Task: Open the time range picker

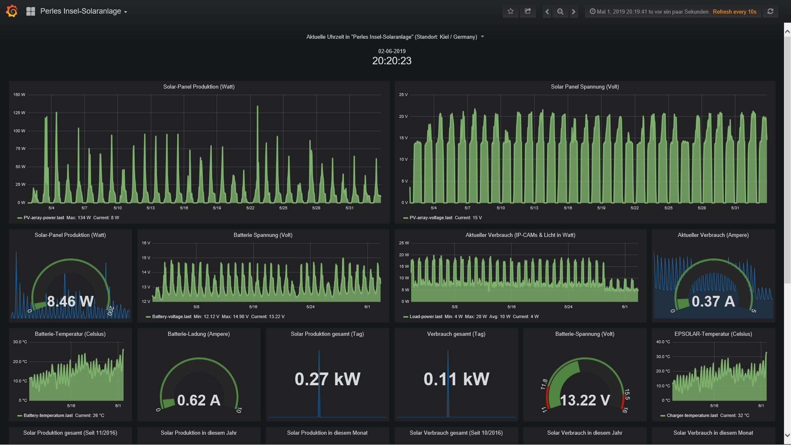Action: [649, 12]
